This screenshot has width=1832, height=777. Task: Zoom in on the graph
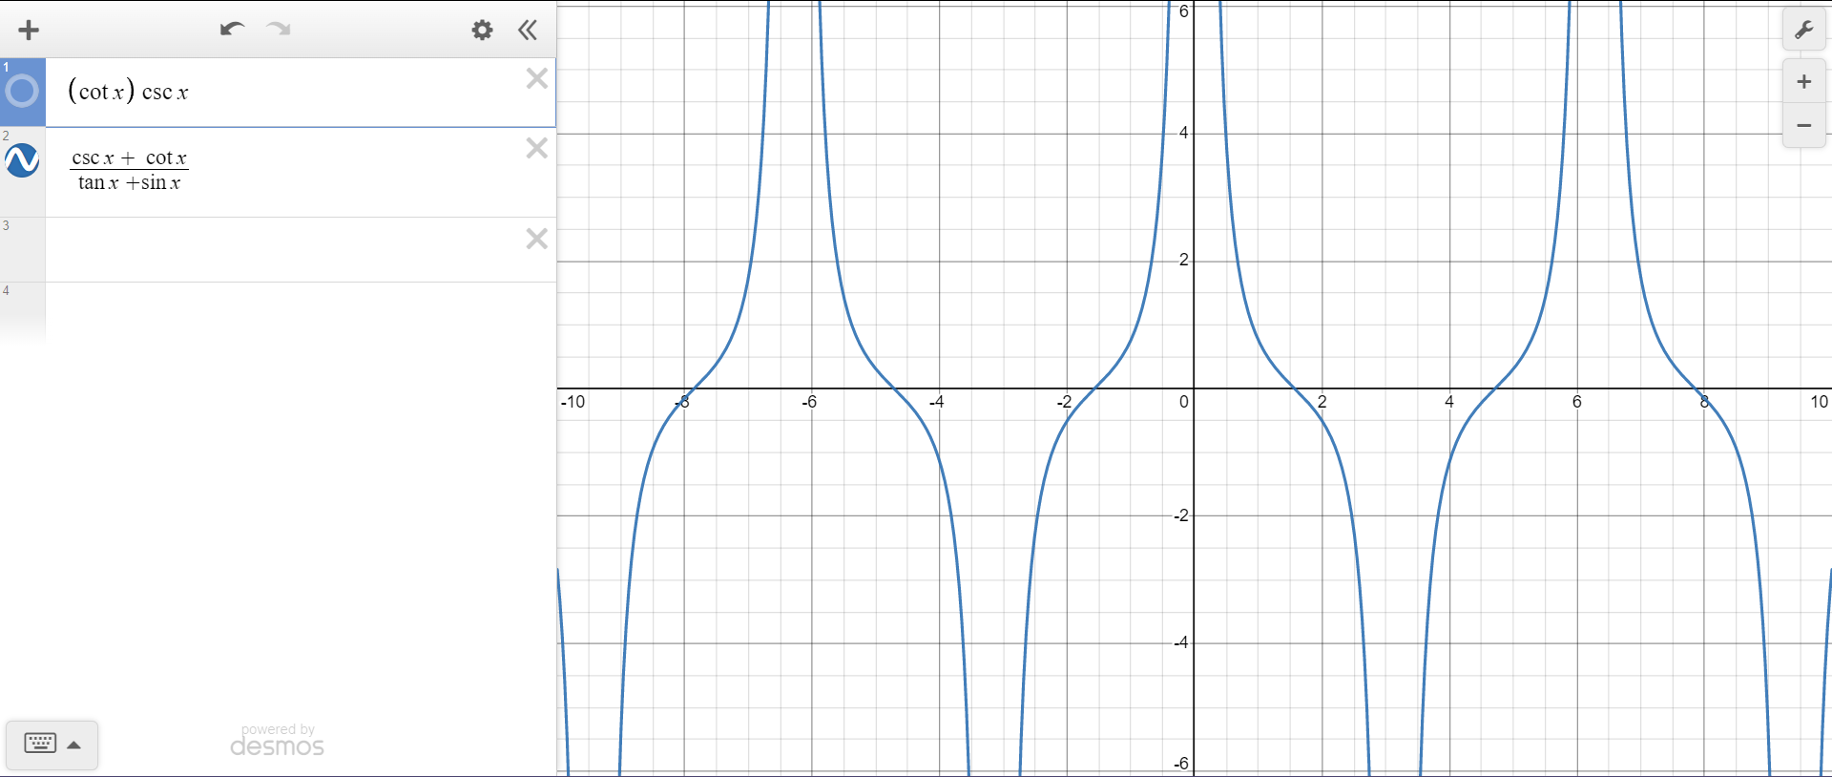pyautogui.click(x=1804, y=82)
